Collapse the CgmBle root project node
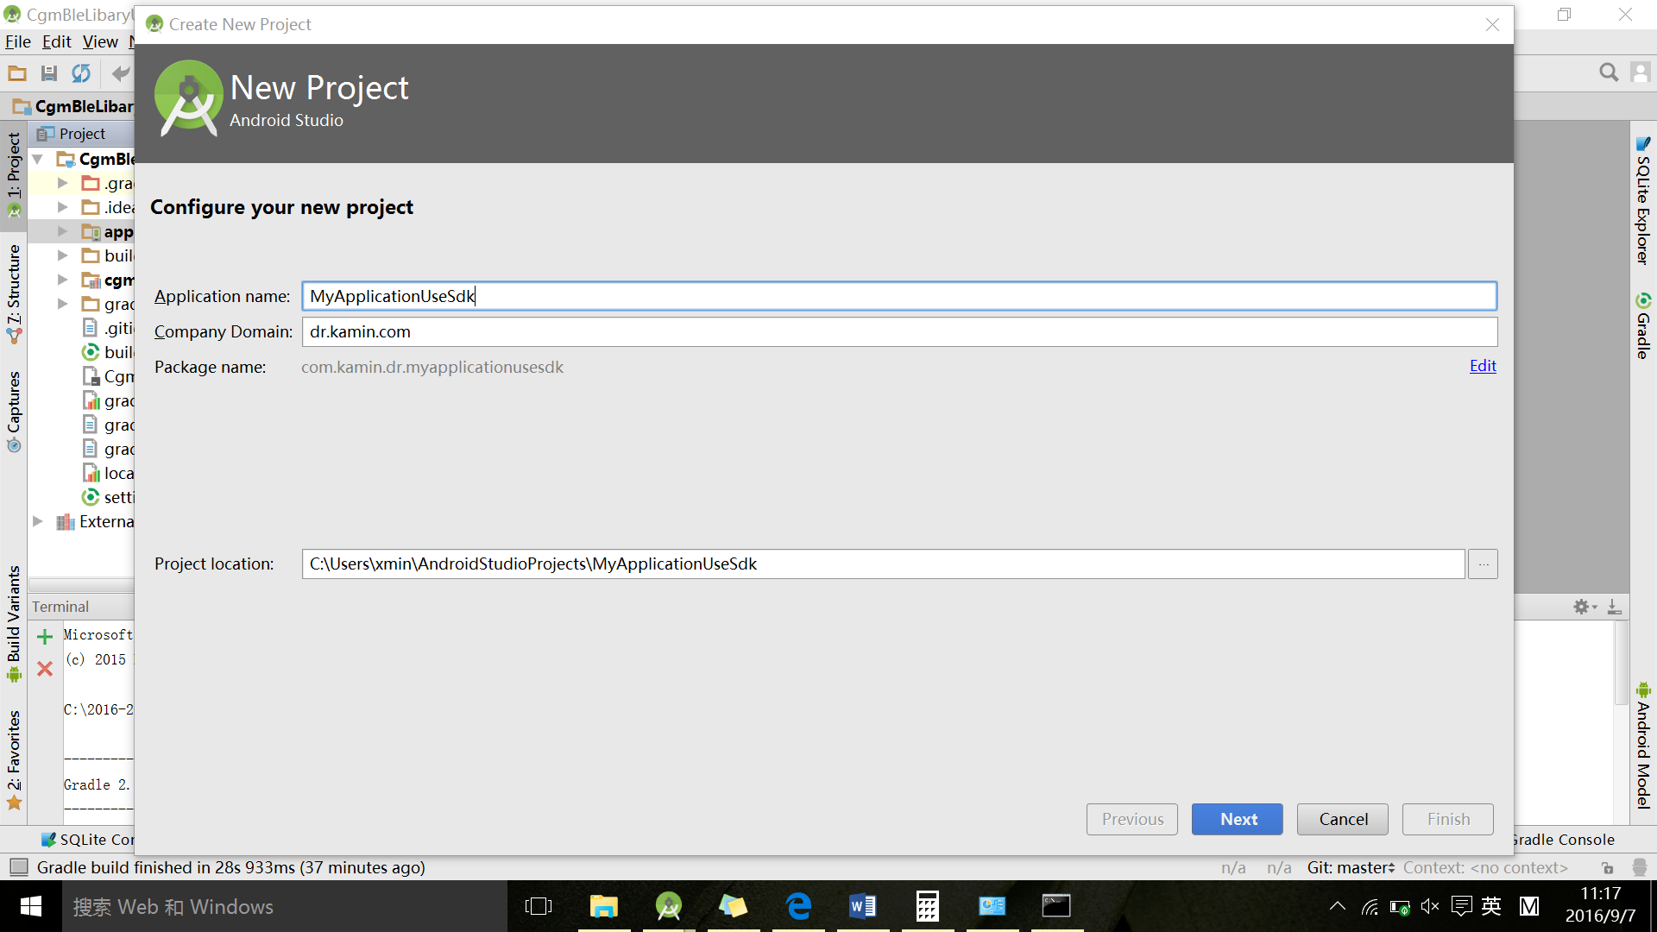Screen dimensions: 1657x932 tap(38, 159)
